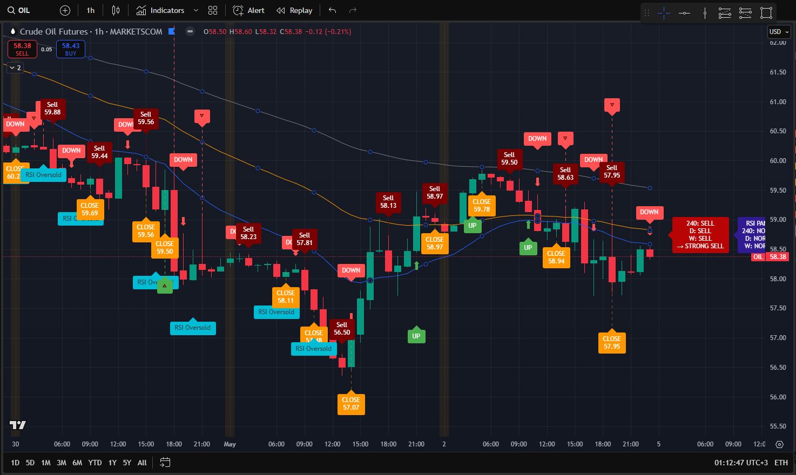Switch to the 5Y date range
Screen dimensions: 796x475
[x=127, y=463]
